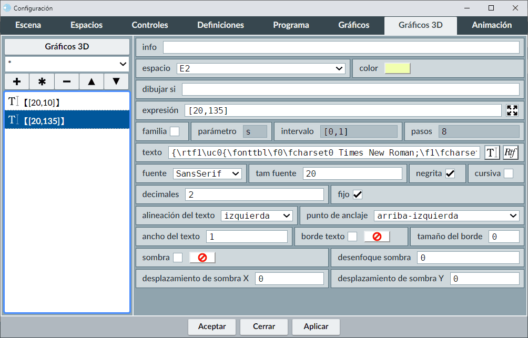The height and width of the screenshot is (338, 528).
Task: Uncheck the negrita checkbox
Action: tap(450, 173)
